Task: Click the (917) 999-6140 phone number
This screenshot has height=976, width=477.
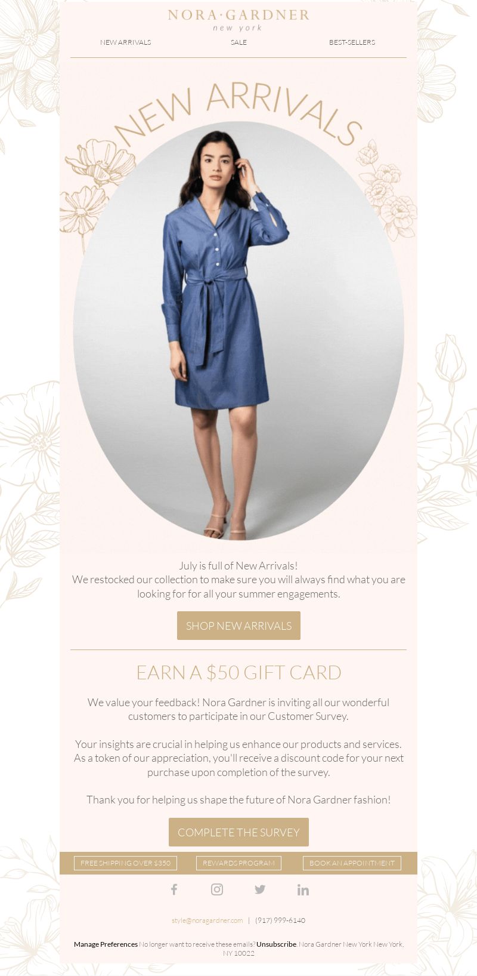Action: (280, 920)
